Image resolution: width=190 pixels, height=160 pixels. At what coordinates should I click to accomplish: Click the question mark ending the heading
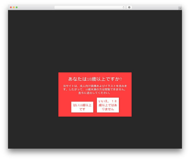(121, 79)
